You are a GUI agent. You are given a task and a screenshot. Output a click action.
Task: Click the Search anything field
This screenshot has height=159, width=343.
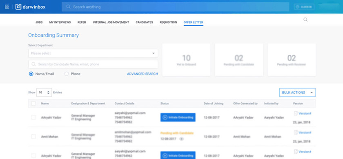[x=175, y=7]
